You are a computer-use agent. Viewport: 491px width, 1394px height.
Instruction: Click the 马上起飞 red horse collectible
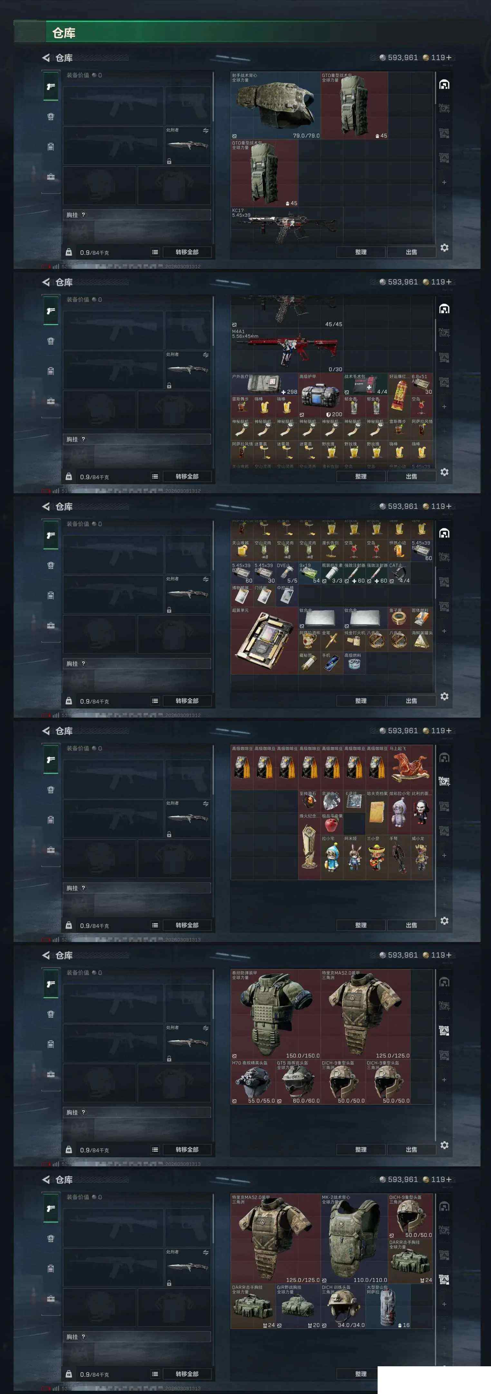(410, 767)
